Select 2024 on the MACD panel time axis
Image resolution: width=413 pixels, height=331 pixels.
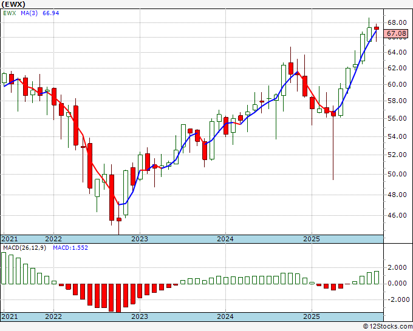225,316
